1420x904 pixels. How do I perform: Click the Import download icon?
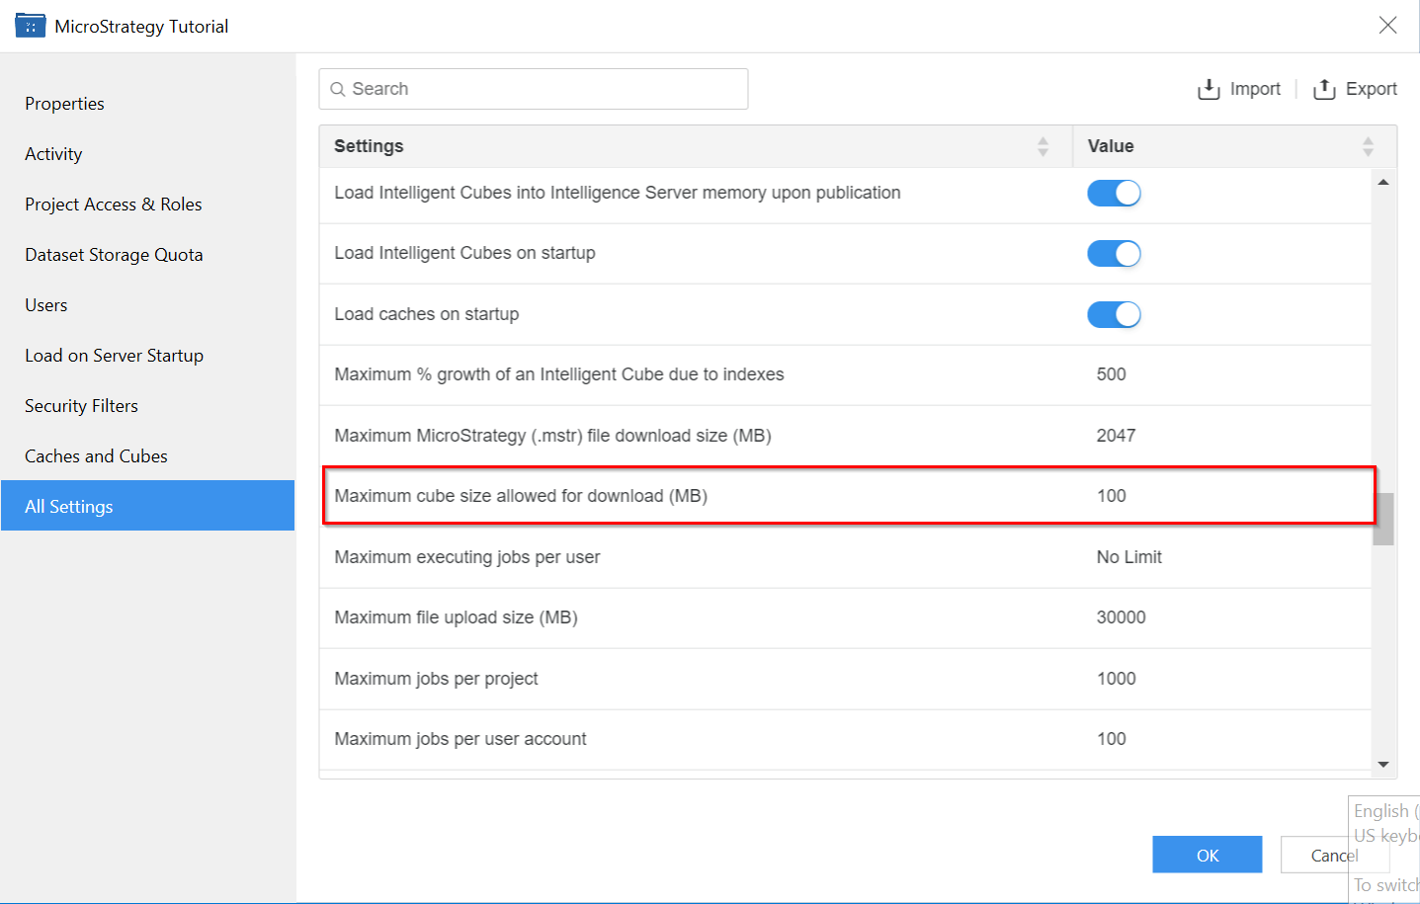coord(1209,89)
